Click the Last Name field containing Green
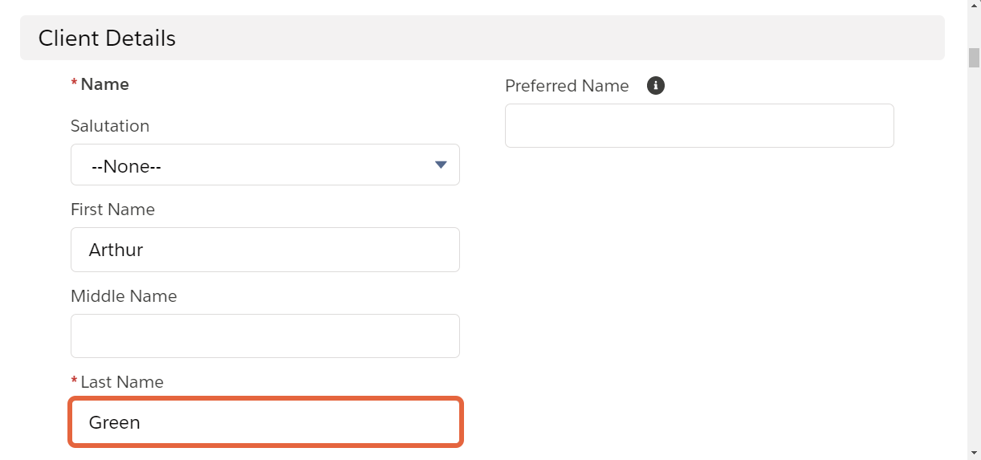Image resolution: width=981 pixels, height=460 pixels. coord(265,421)
